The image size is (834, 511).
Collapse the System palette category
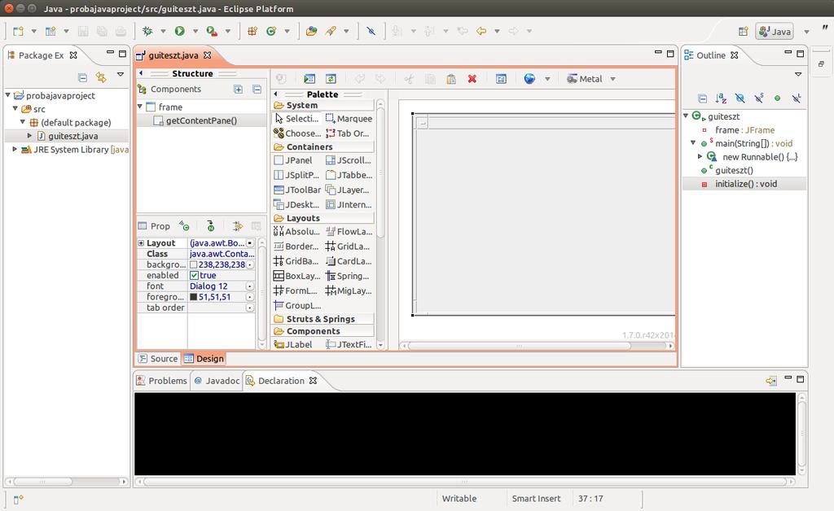pyautogui.click(x=323, y=105)
